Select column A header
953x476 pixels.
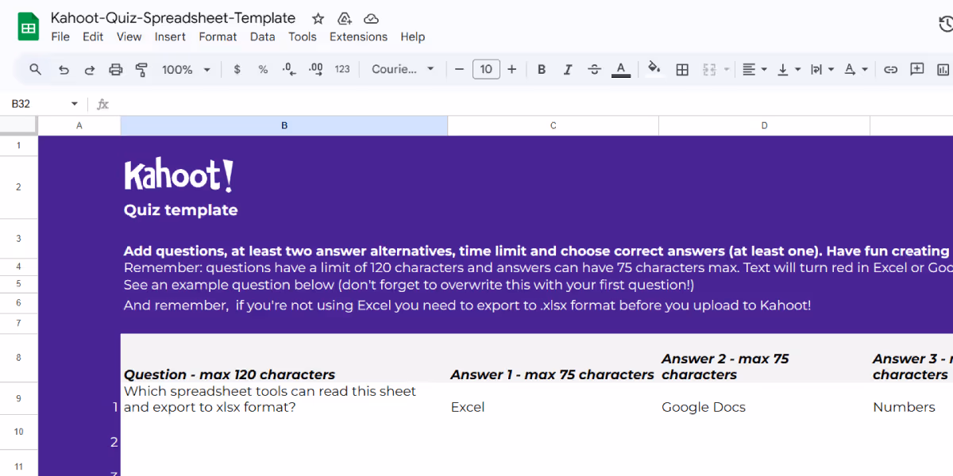coord(79,125)
